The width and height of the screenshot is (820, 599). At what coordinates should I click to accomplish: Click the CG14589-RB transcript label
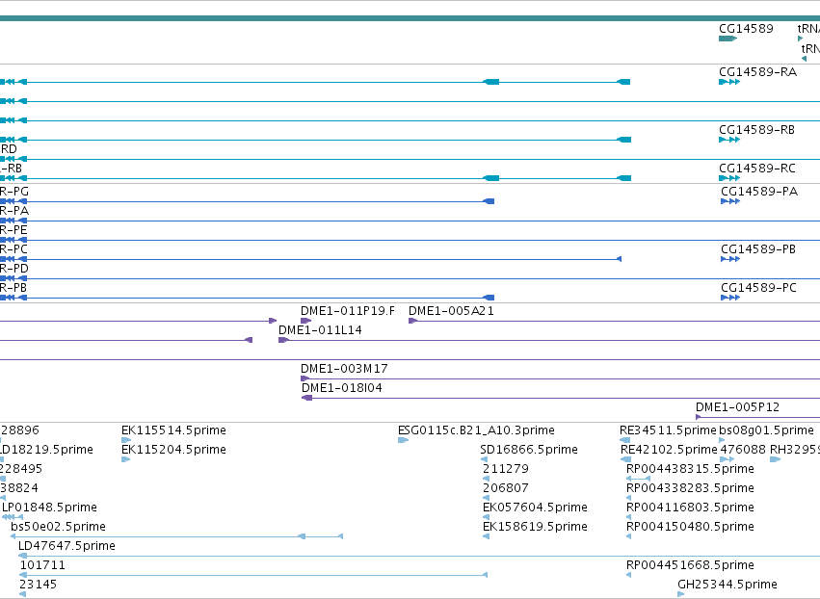point(756,130)
